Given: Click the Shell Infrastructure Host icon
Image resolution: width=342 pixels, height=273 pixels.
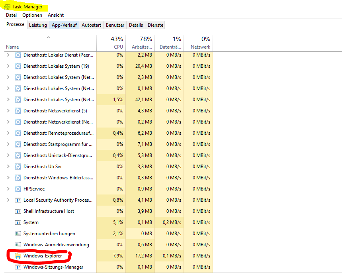Looking at the screenshot, I should (x=18, y=211).
